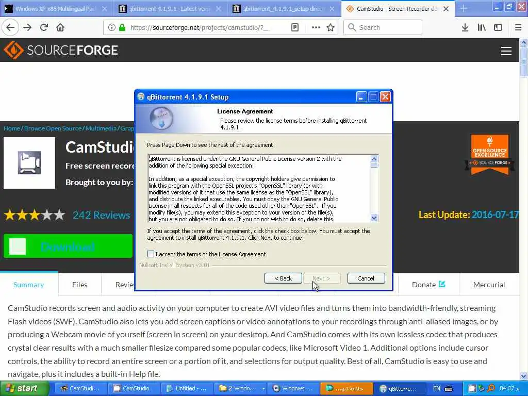This screenshot has height=396, width=528.
Task: Switch to the Summary tab
Action: 29,285
